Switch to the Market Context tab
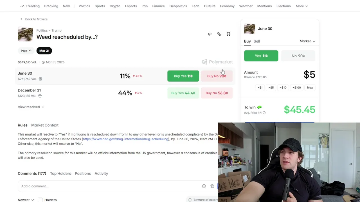360x202 pixels. 45,125
